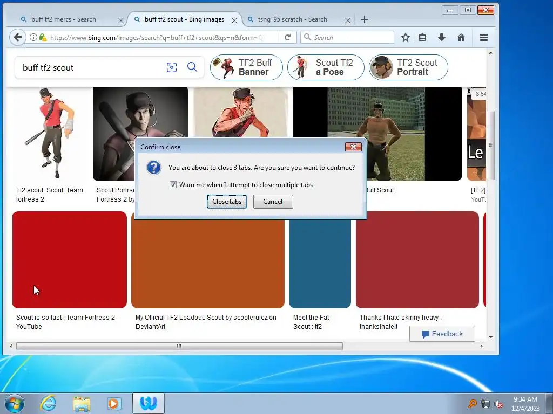Select 'buff tf2 scout - Bing images' tab
Viewport: 553px width, 414px height.
point(184,19)
